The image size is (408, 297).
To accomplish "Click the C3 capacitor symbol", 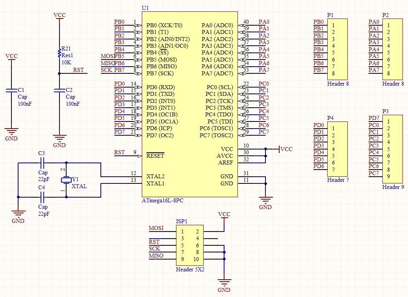I will click(43, 162).
